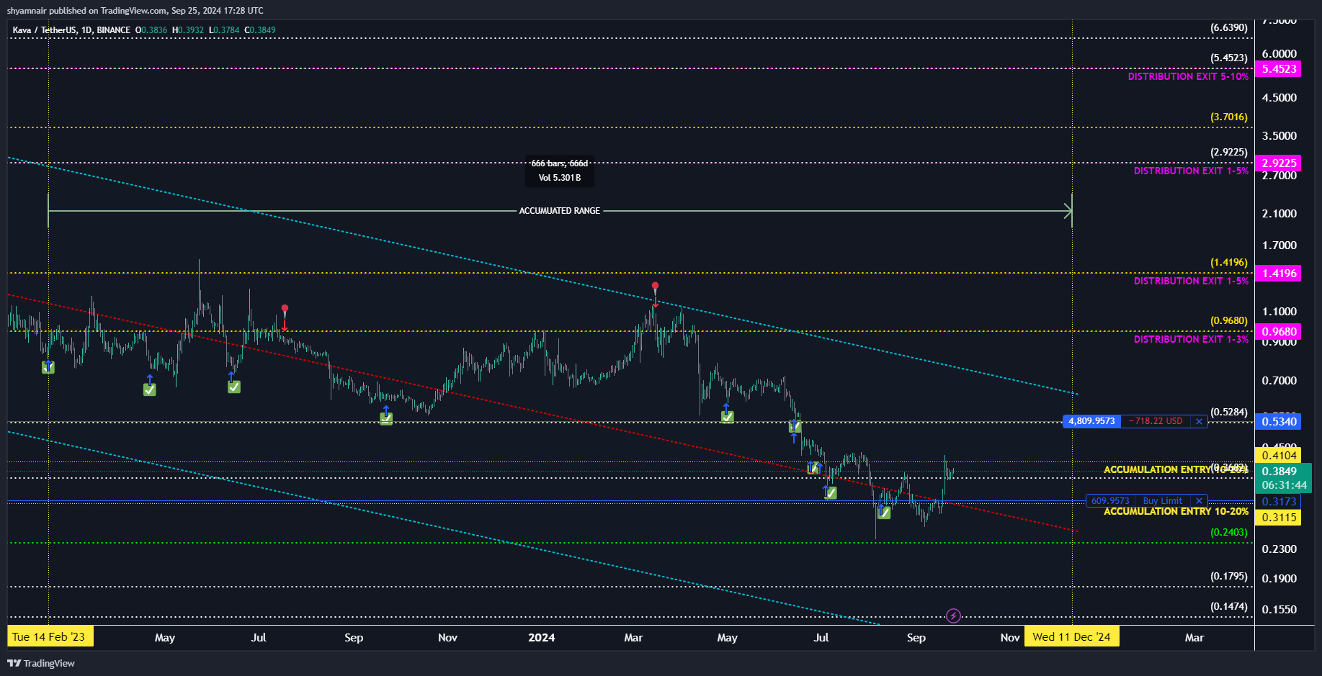Click the low value L0.3784
Image resolution: width=1322 pixels, height=676 pixels.
tap(224, 30)
